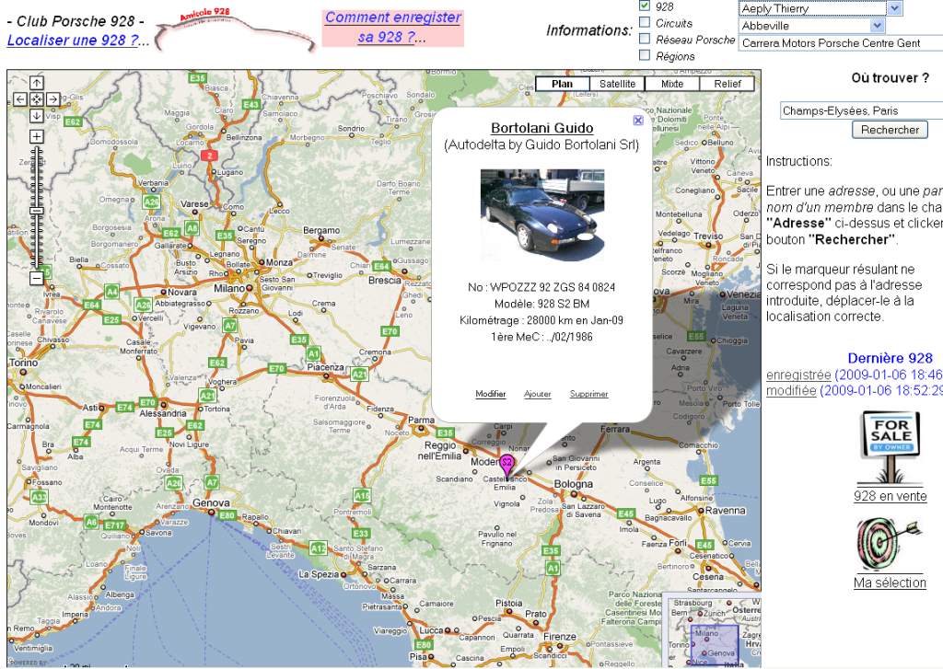This screenshot has width=943, height=669.
Task: Click the Firenze city label on map
Action: pos(559,637)
